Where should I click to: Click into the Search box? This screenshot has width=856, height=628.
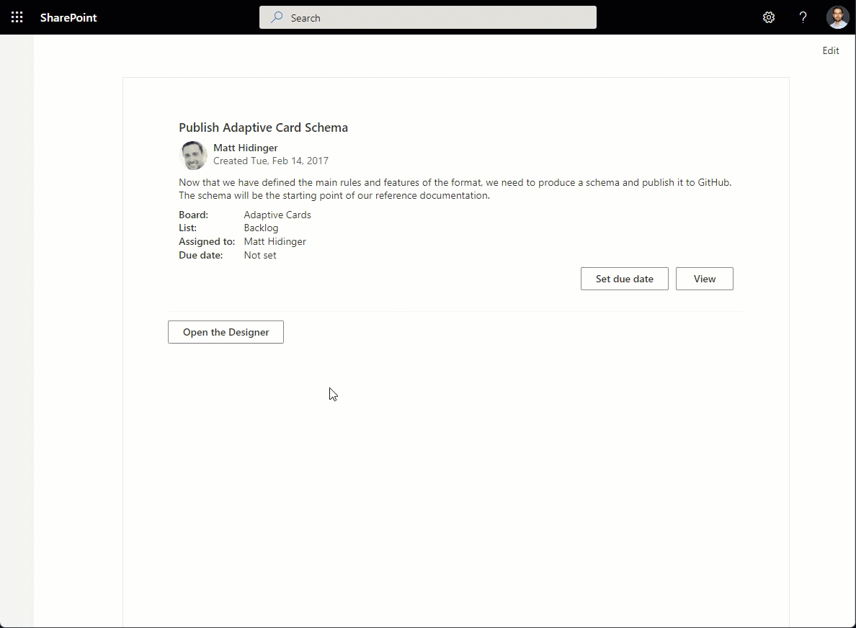(x=427, y=17)
